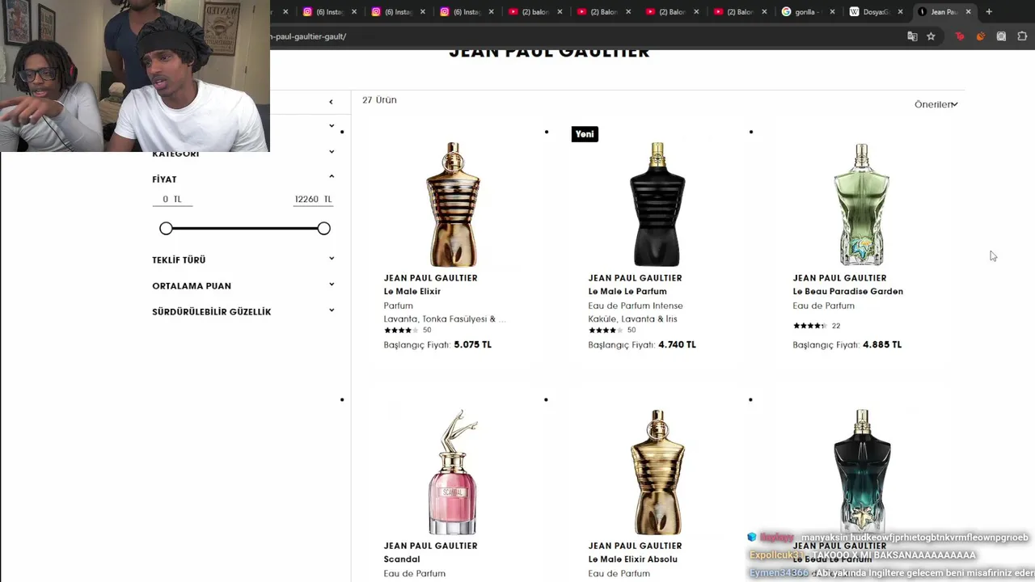Click the orange extension icon in toolbar
The image size is (1035, 582).
coord(981,36)
